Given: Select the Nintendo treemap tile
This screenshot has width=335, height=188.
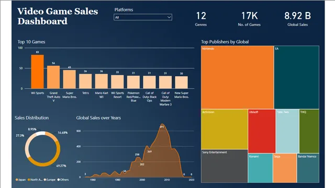Looking at the screenshot, I should (x=237, y=77).
